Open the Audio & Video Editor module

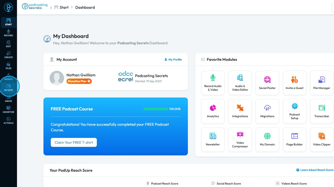tap(240, 83)
